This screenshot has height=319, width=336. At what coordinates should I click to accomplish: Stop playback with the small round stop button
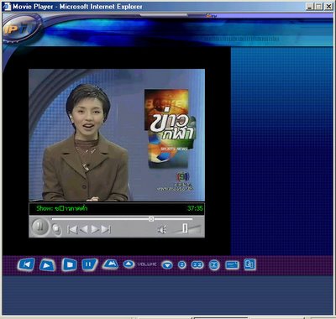(x=56, y=230)
